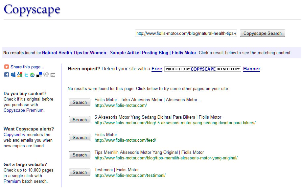Open the Share this page link

point(27,67)
